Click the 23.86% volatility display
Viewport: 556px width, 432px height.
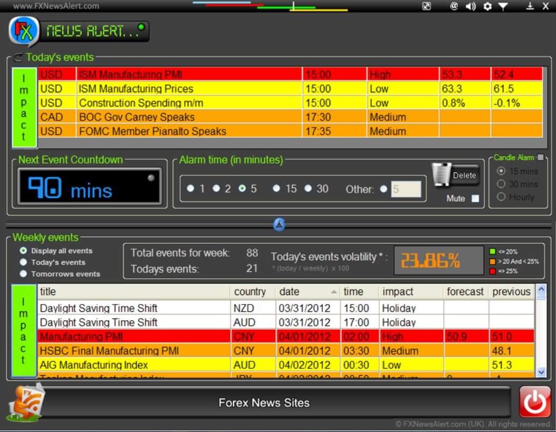coord(439,261)
